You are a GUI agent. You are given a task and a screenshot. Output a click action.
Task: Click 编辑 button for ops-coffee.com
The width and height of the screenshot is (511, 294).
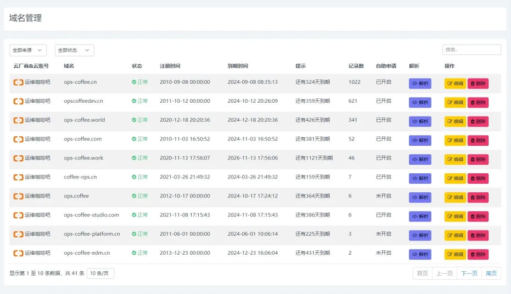coord(455,141)
